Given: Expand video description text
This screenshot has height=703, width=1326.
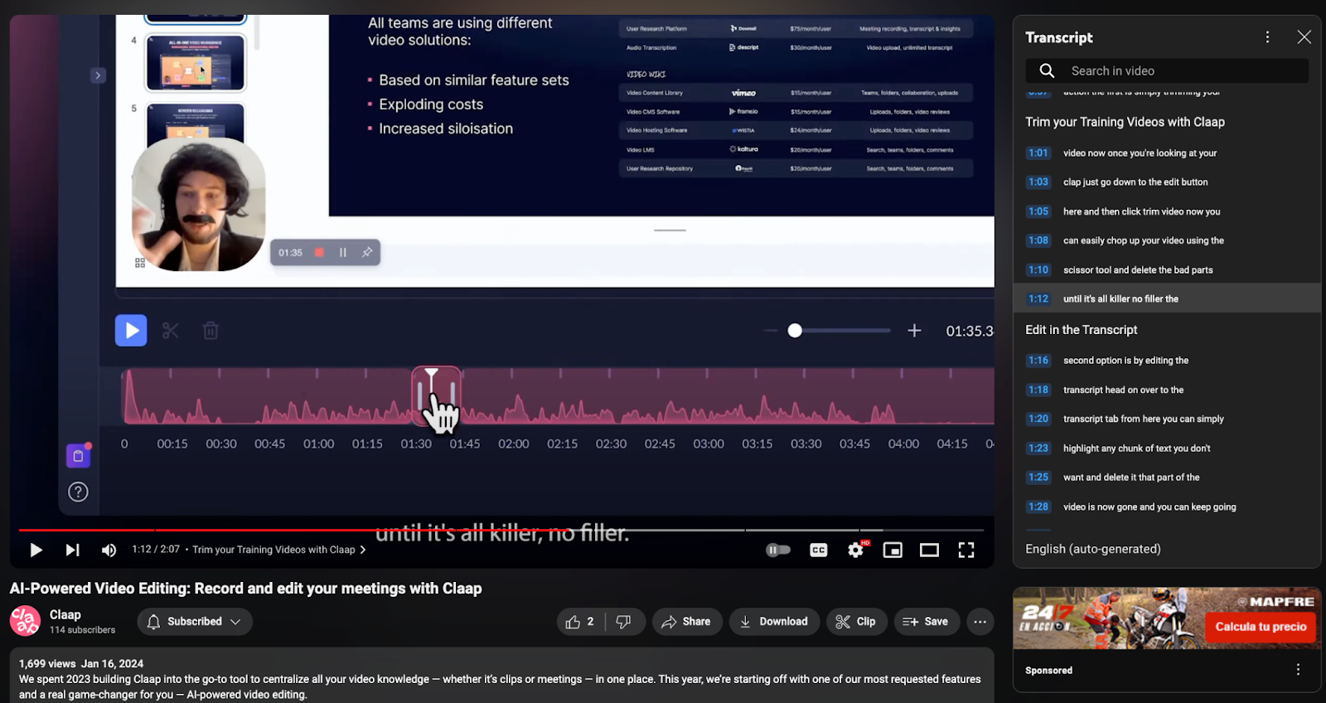Looking at the screenshot, I should (501, 679).
